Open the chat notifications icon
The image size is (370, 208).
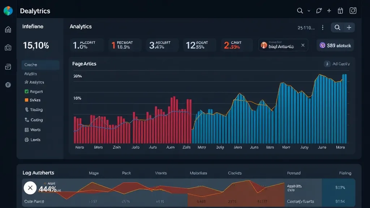coord(319,10)
